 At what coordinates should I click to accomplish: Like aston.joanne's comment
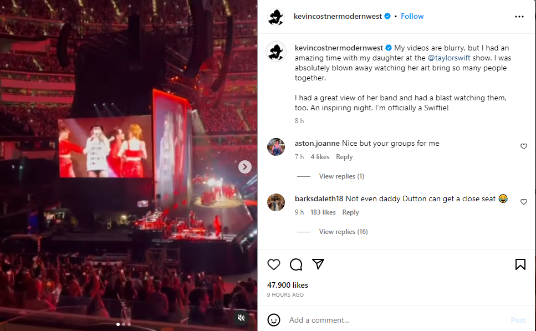[x=524, y=146]
